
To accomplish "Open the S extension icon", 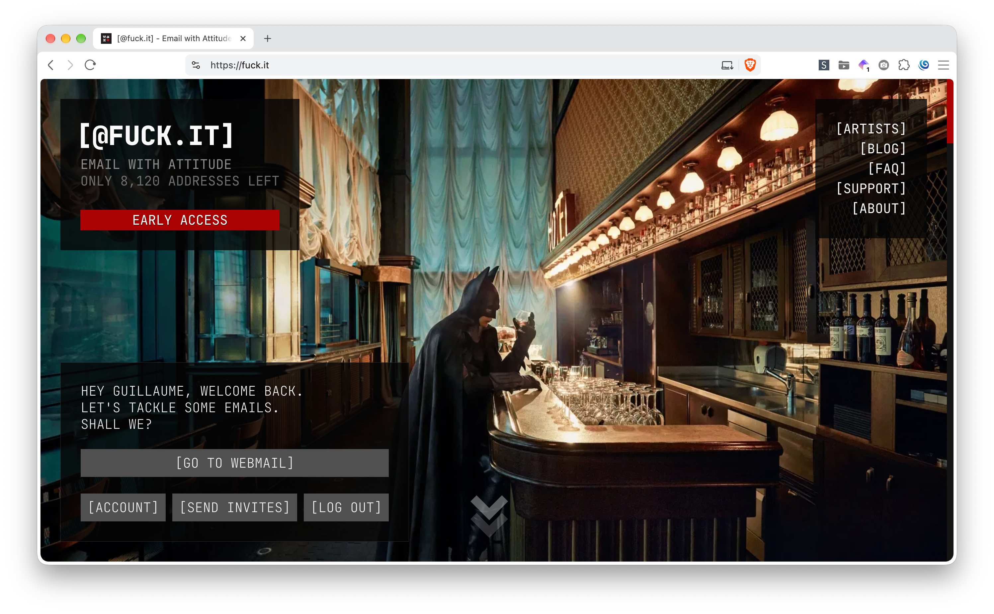I will pyautogui.click(x=824, y=65).
